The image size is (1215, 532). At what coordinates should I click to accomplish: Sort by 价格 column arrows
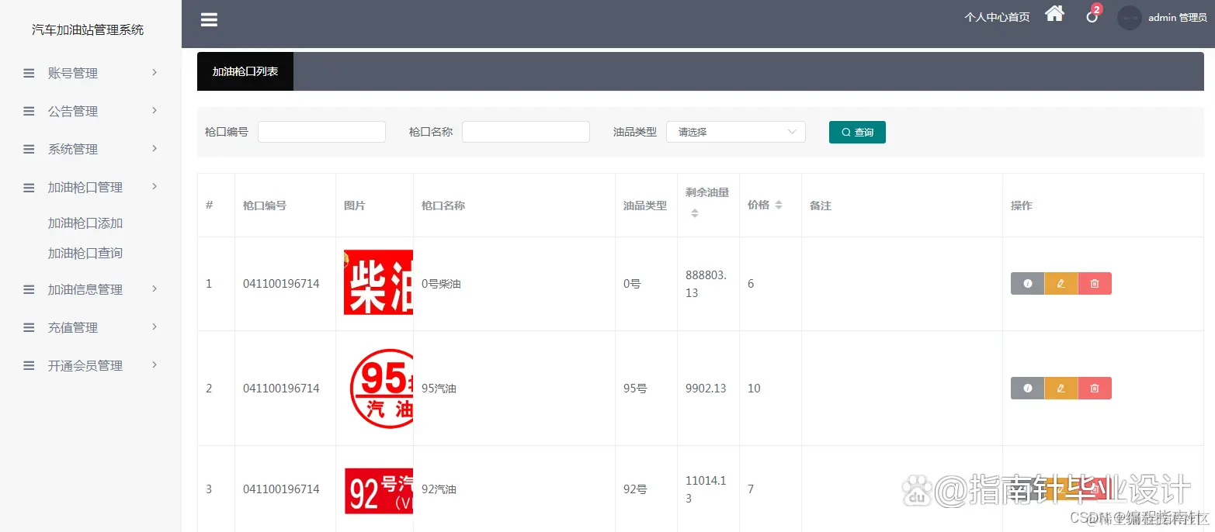[x=779, y=205]
